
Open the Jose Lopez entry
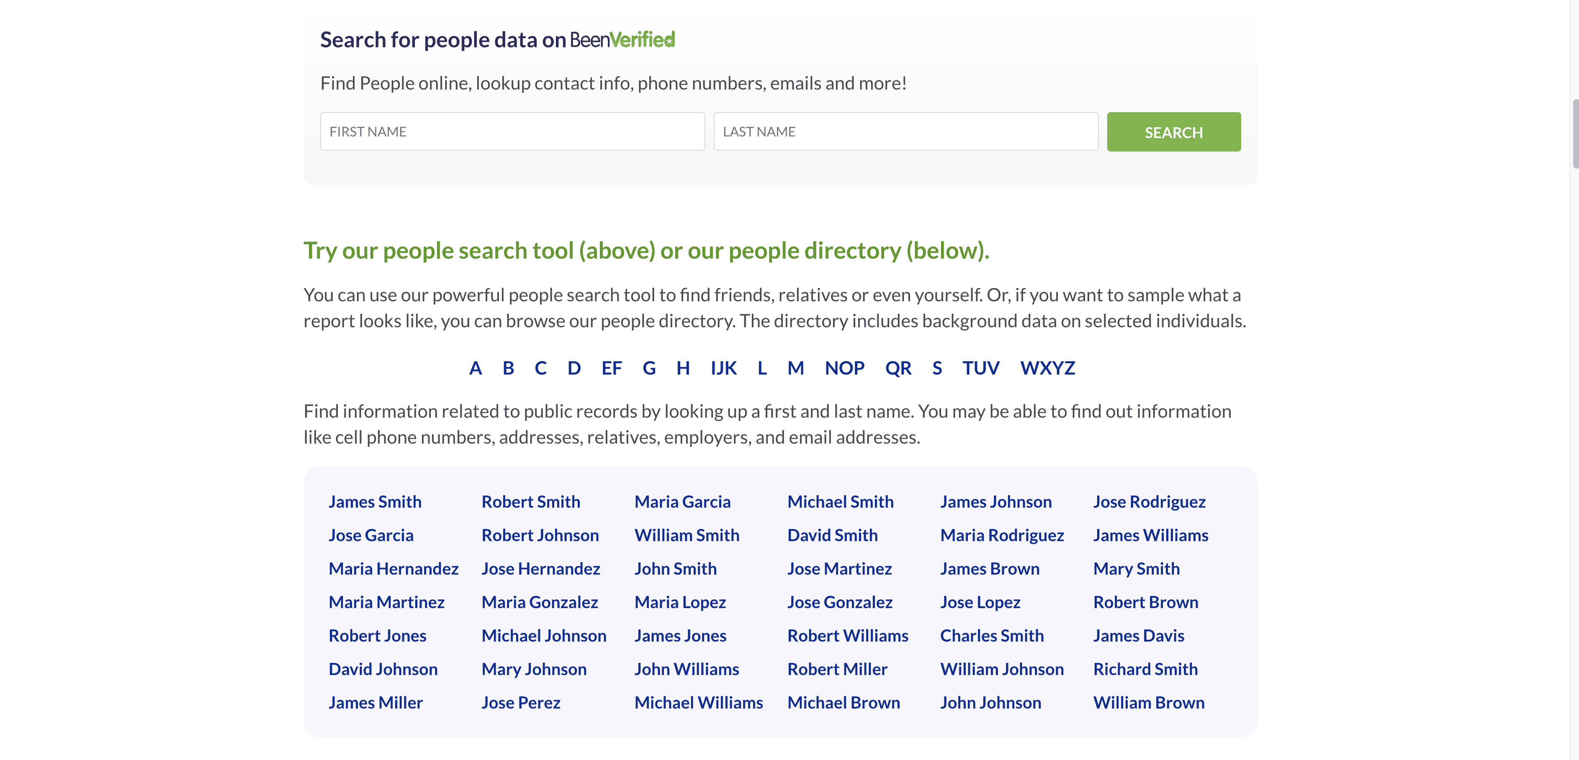point(980,602)
